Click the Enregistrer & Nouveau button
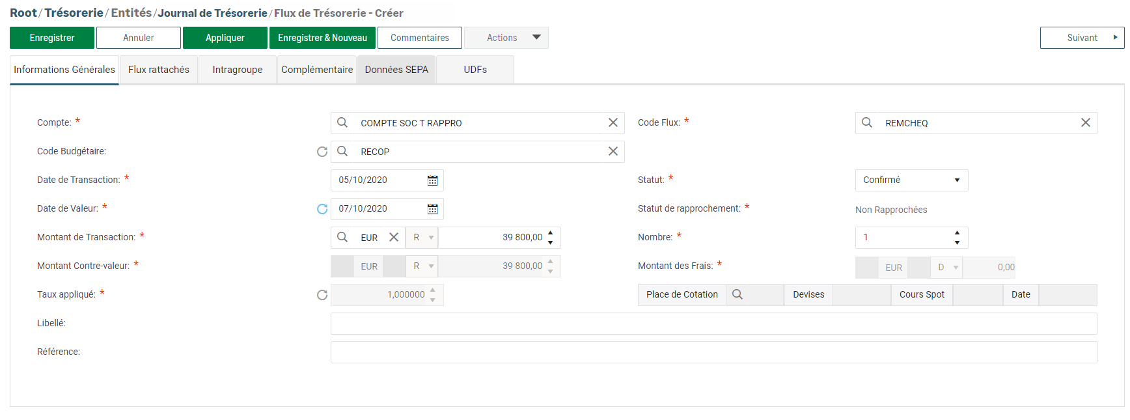1130x420 pixels. coord(322,38)
